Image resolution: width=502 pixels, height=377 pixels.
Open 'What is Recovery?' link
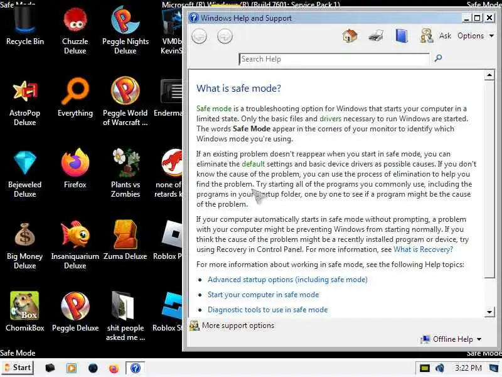tap(423, 249)
